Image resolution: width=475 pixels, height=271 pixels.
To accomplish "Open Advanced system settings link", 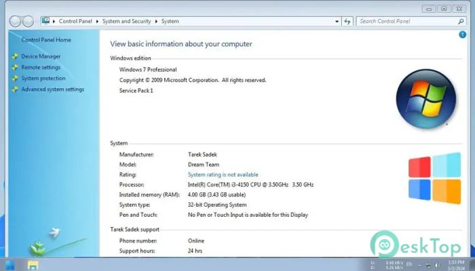I will point(53,89).
